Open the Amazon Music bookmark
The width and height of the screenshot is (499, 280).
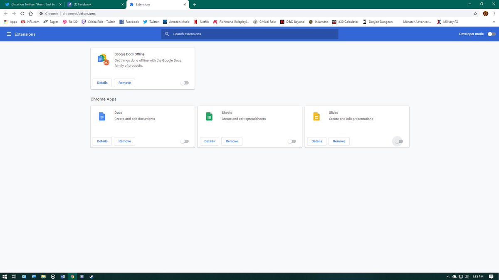(176, 22)
